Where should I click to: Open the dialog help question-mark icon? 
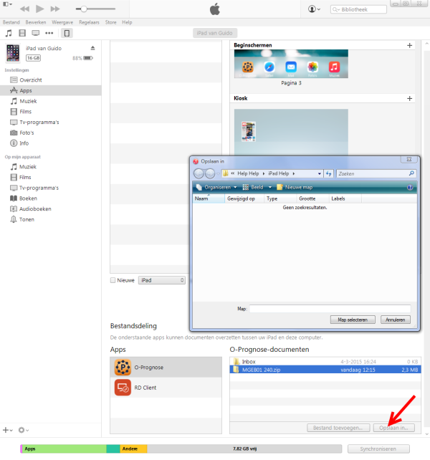[x=410, y=187]
